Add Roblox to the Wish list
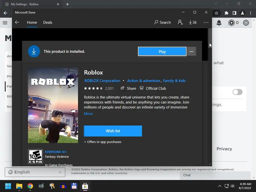This screenshot has height=192, width=256. [113, 131]
